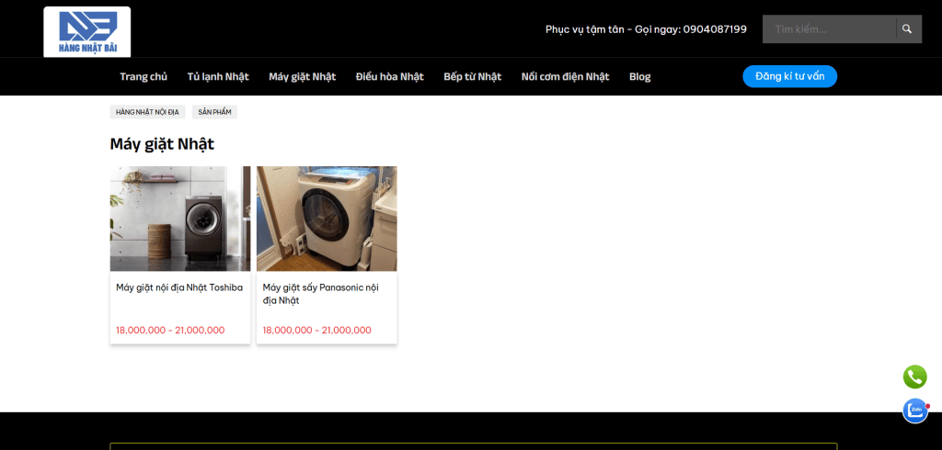The image size is (942, 450).
Task: Focus the Tìm kiếm search field
Action: coord(829,28)
